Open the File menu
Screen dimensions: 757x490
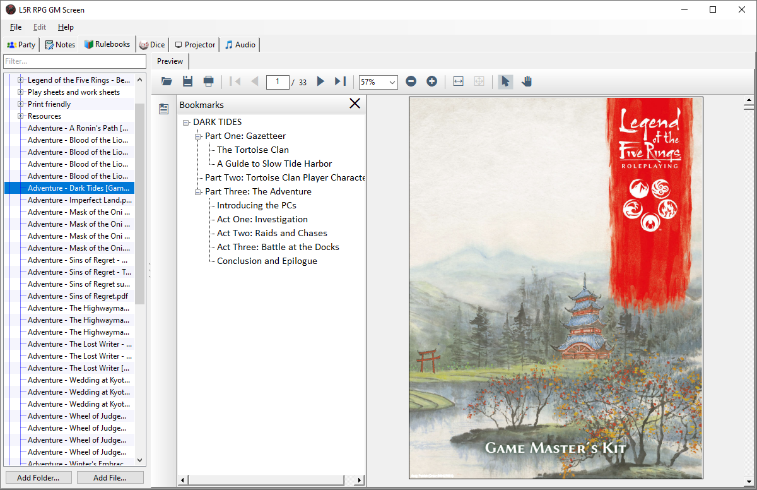(16, 27)
